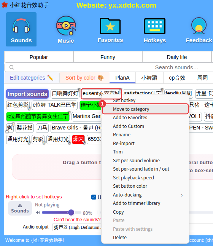Select Move to category menu entry
The height and width of the screenshot is (246, 213).
click(x=145, y=109)
